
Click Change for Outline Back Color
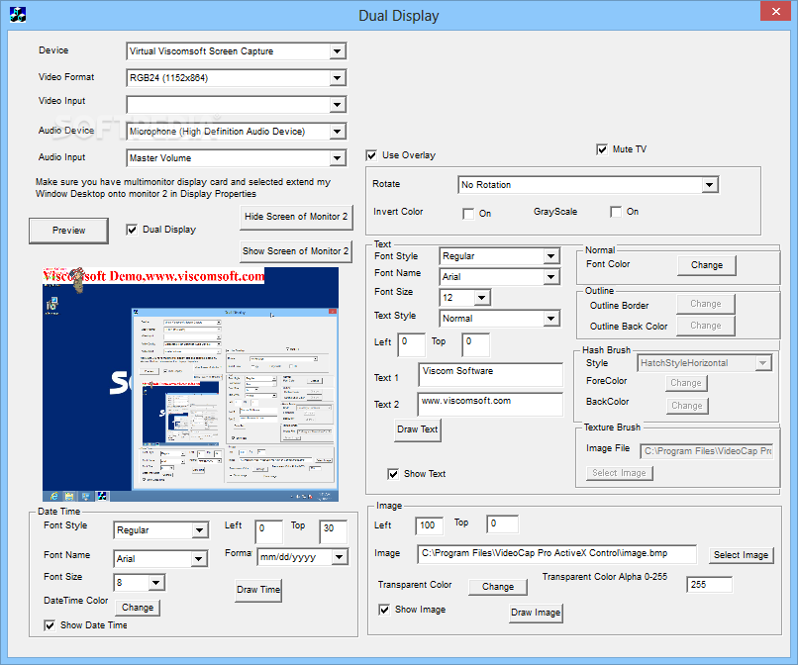click(705, 326)
